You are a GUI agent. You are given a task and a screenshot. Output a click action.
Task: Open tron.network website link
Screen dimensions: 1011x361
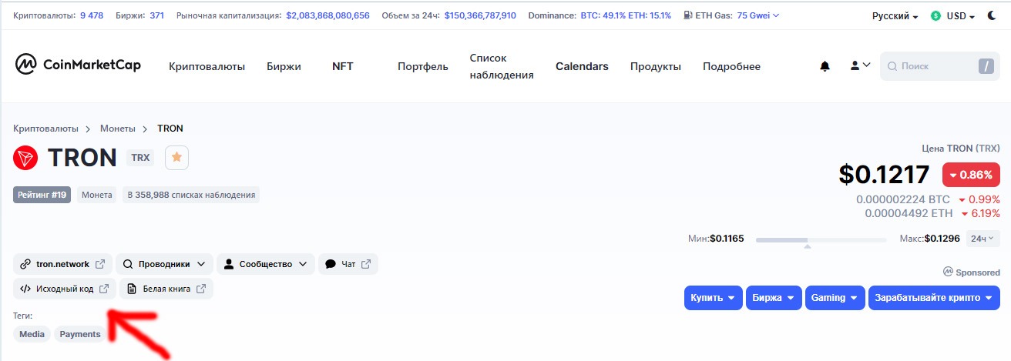click(x=63, y=264)
